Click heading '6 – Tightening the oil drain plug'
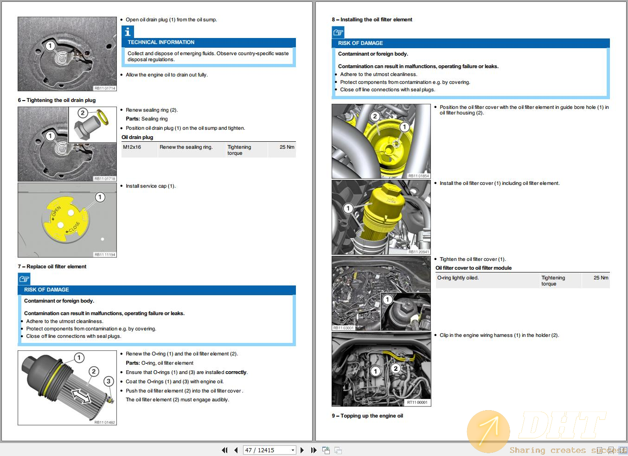The image size is (628, 456). click(x=57, y=100)
